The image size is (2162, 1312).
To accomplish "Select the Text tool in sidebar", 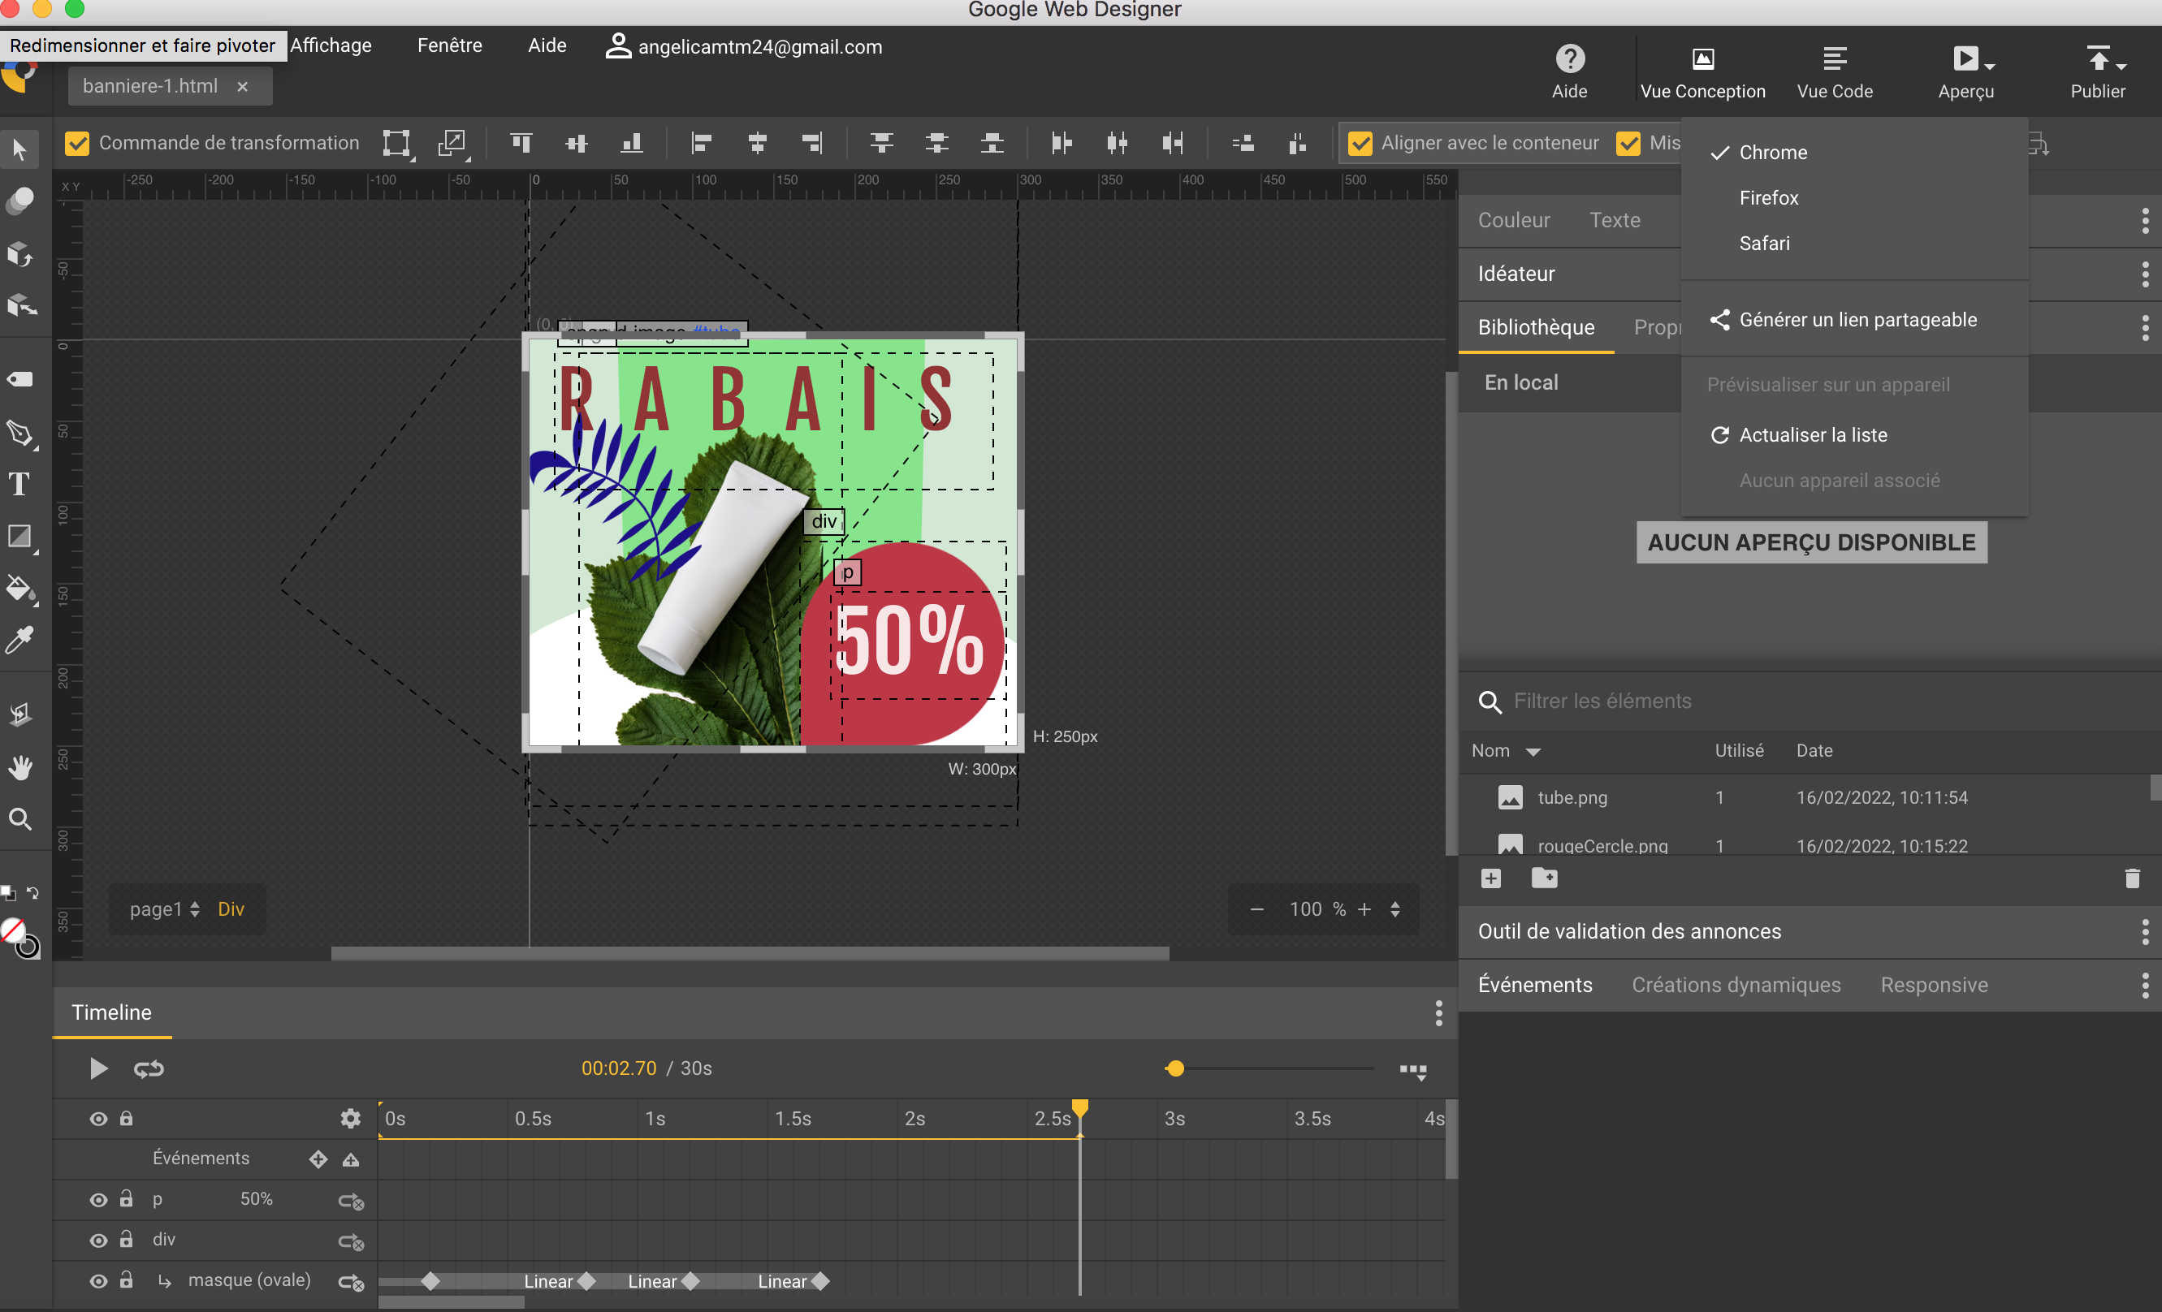I will pos(20,483).
